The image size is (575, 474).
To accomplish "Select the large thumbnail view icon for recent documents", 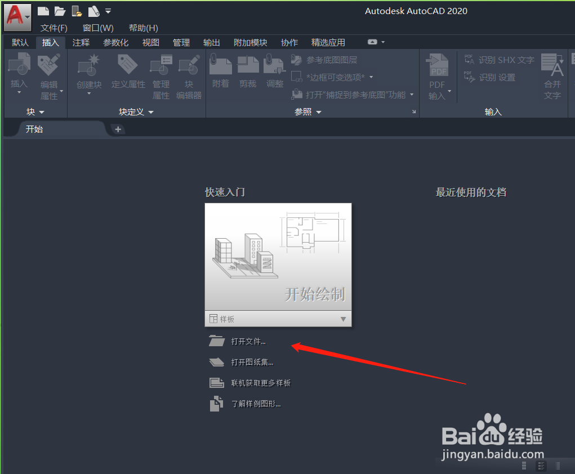I will coord(524,466).
